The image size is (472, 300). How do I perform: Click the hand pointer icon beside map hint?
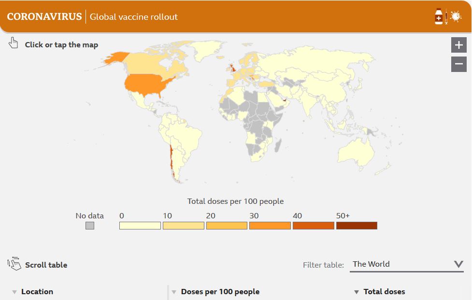[13, 43]
